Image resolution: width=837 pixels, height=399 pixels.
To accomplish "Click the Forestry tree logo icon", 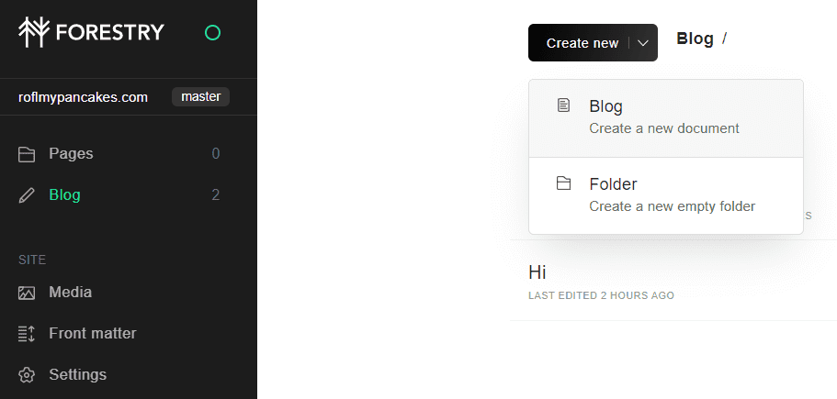I will pos(33,32).
